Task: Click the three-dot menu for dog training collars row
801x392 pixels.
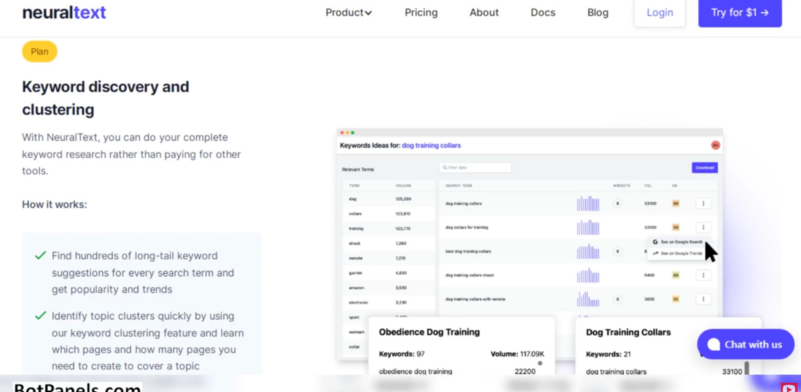Action: coord(703,204)
